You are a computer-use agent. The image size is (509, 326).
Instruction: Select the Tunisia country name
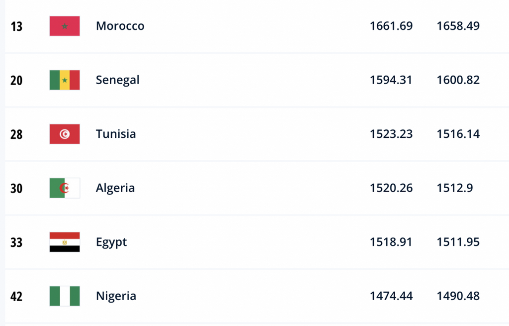115,134
